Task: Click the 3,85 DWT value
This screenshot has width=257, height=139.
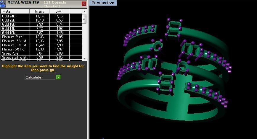Action: tap(59, 58)
